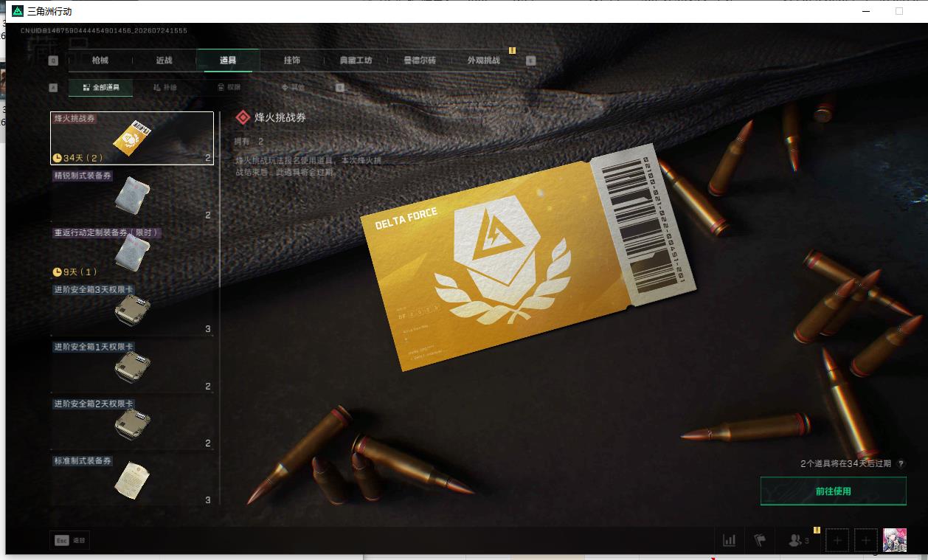Open the 枪械 firearms tab
The width and height of the screenshot is (928, 560).
coord(100,60)
